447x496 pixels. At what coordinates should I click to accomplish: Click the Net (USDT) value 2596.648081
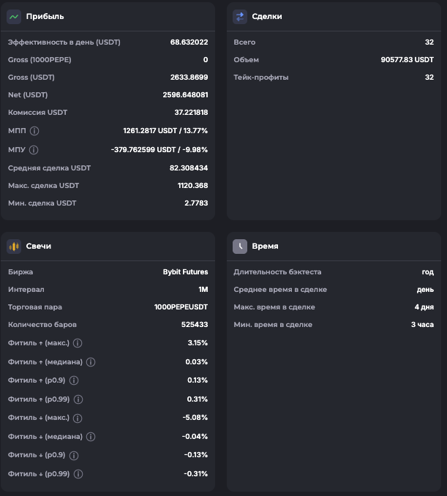[185, 95]
